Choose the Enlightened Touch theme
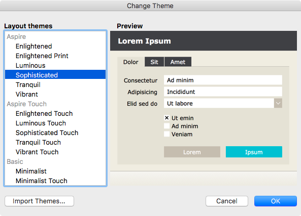The height and width of the screenshot is (216, 301). 55,113
